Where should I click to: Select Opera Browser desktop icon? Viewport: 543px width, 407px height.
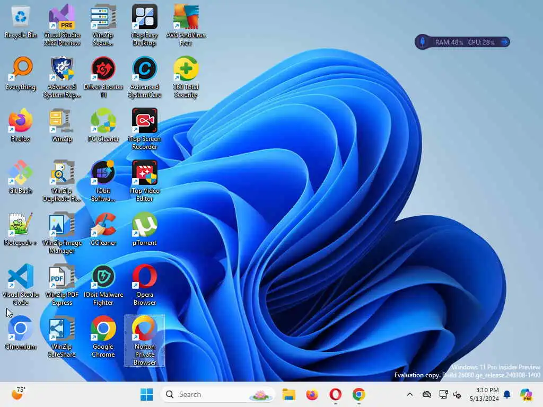(144, 285)
